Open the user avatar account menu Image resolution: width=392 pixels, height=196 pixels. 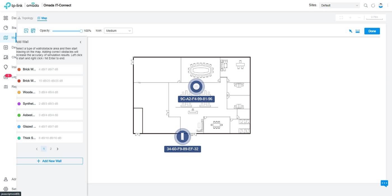tap(381, 5)
